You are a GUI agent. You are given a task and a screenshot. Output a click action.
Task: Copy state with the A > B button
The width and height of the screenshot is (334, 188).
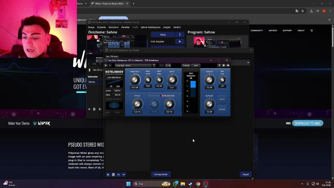(168, 66)
